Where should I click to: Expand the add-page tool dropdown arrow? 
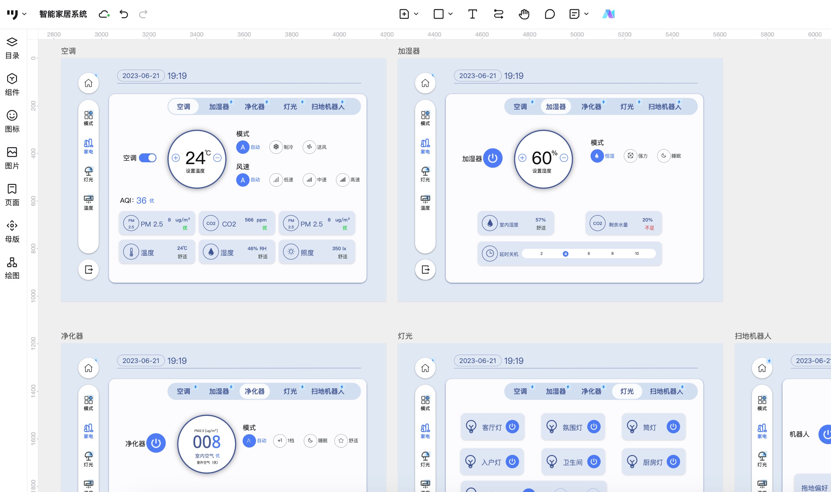416,14
